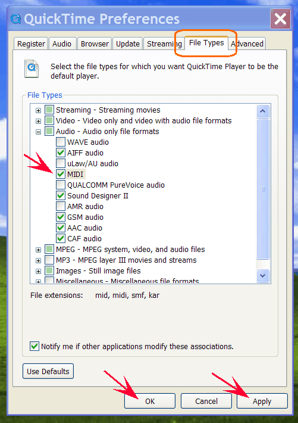Screen dimensions: 298x423
Task: Select 'Streaming - Streaming movies' row
Action: tap(108, 110)
